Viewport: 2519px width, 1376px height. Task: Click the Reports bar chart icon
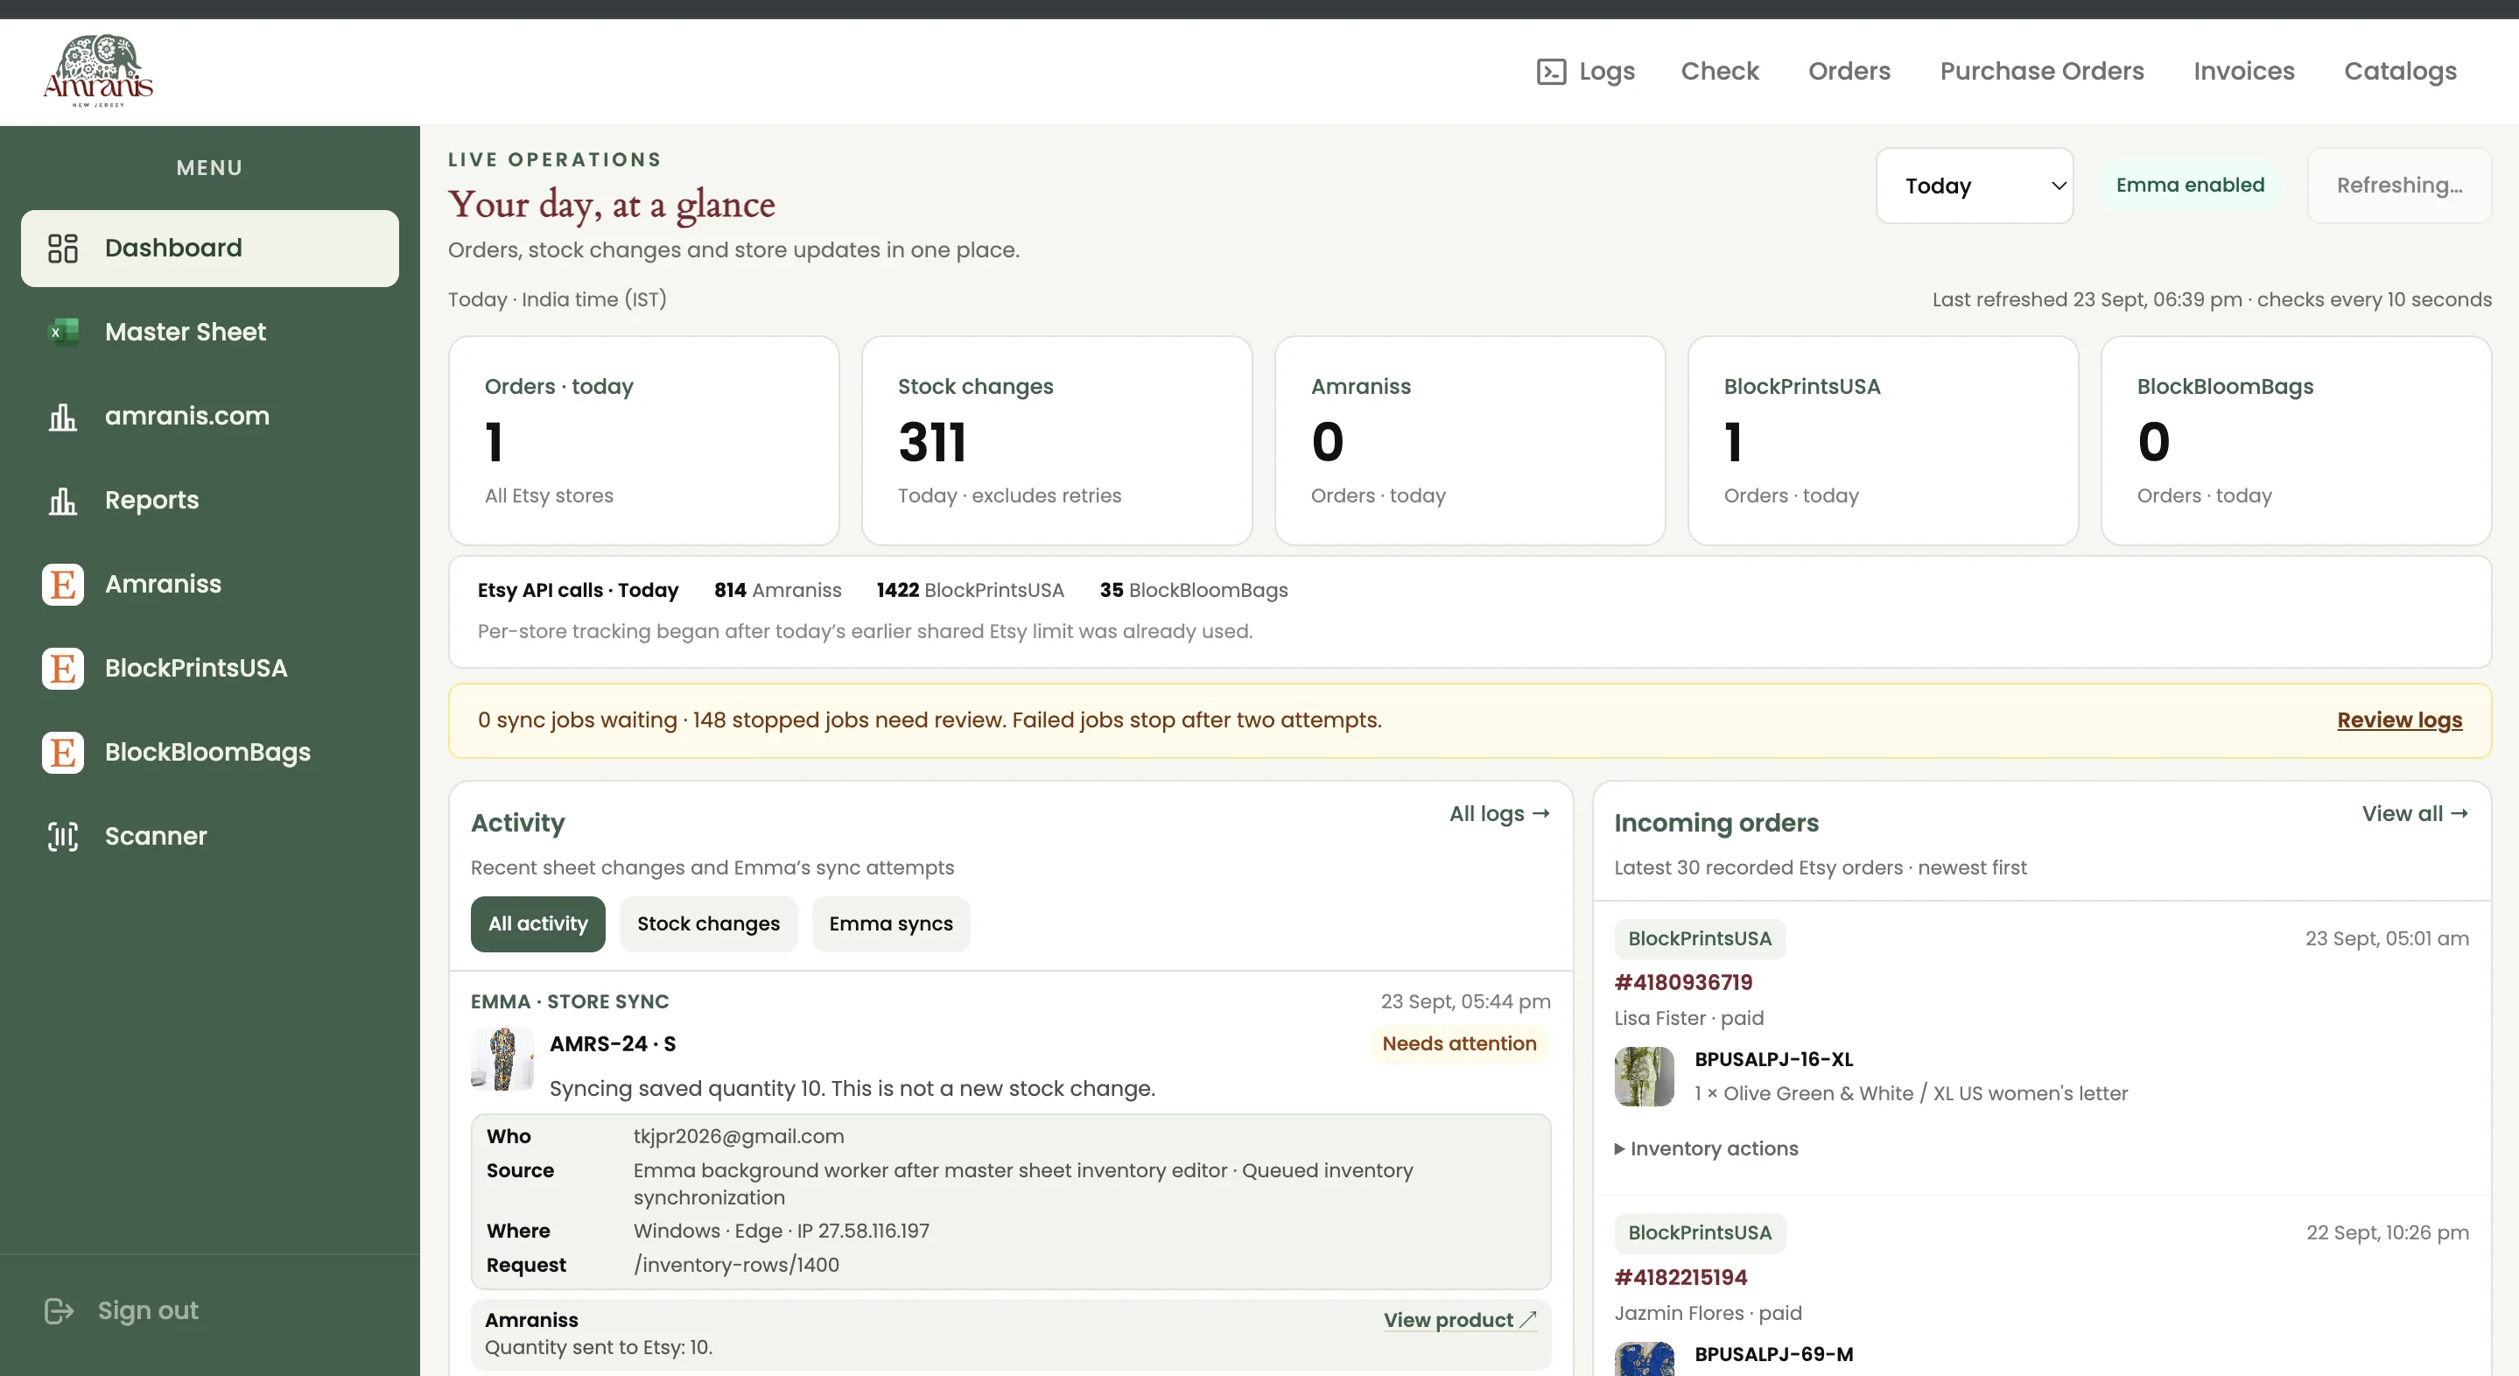pos(63,501)
